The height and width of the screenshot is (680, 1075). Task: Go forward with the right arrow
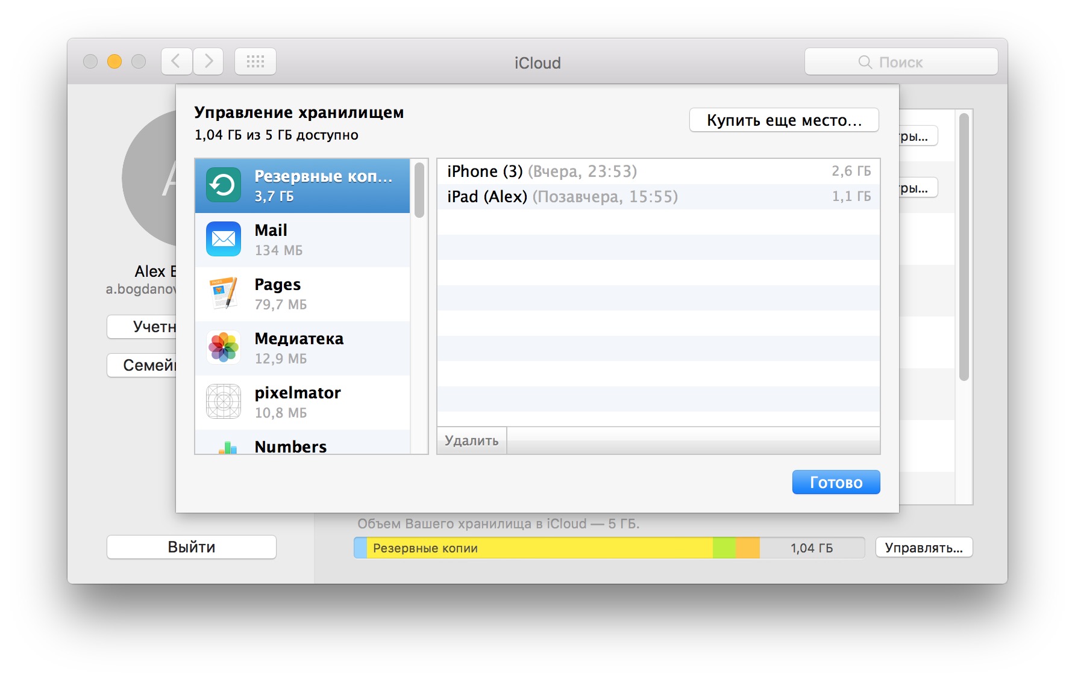point(208,61)
